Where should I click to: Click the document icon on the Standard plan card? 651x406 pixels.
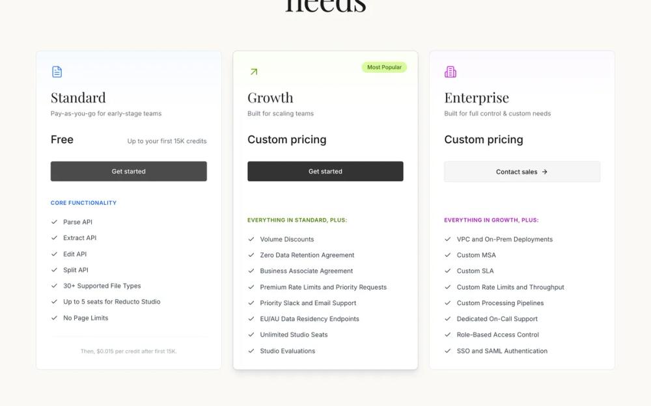coord(56,72)
